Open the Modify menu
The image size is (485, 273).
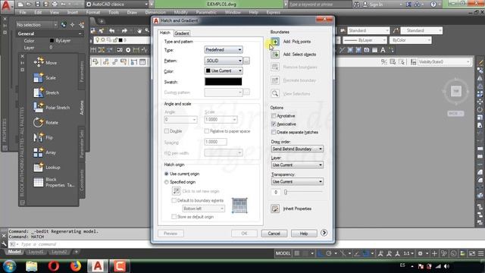click(x=180, y=12)
